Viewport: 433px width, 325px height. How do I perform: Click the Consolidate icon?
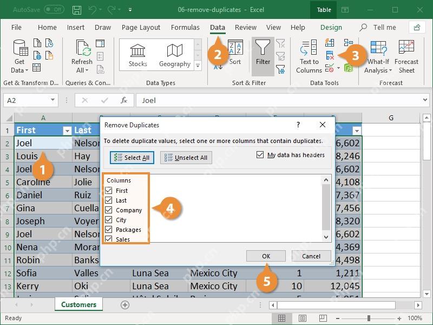pos(348,43)
